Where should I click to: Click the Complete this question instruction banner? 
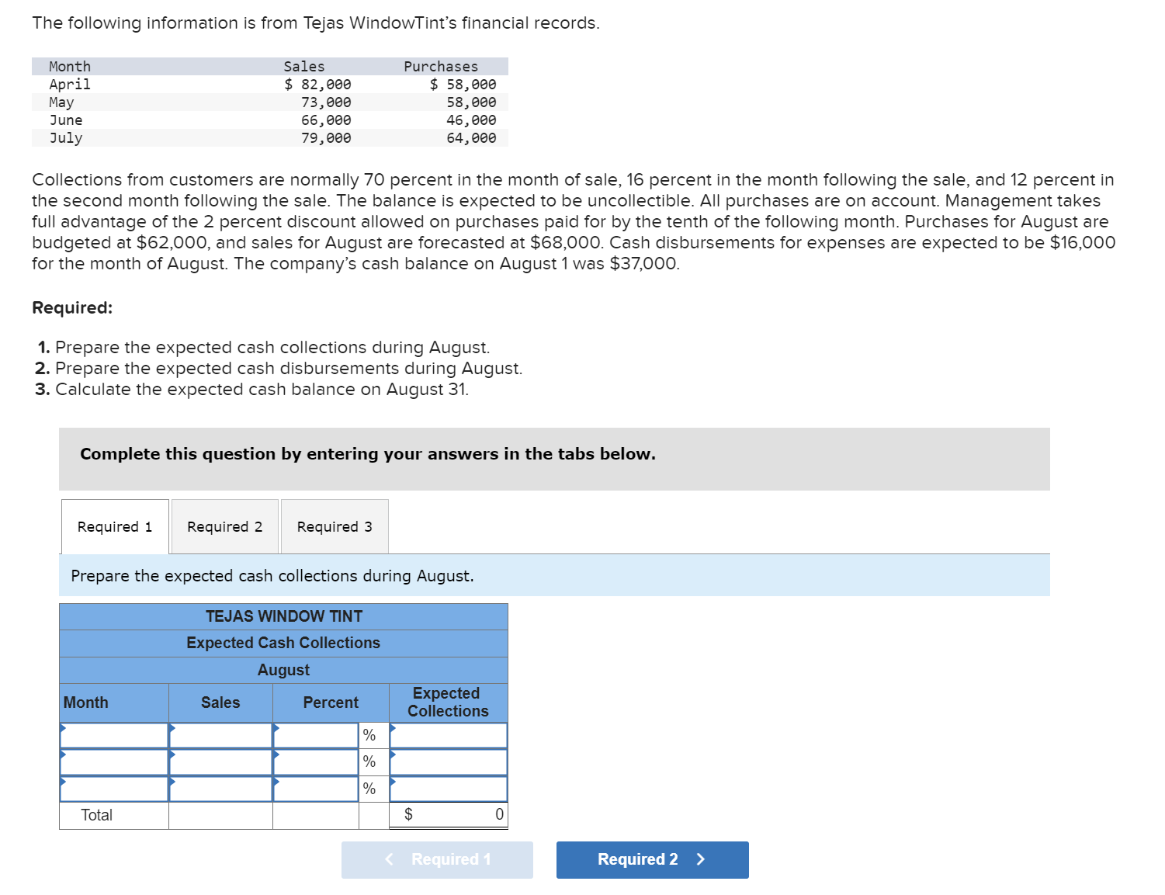(x=554, y=459)
